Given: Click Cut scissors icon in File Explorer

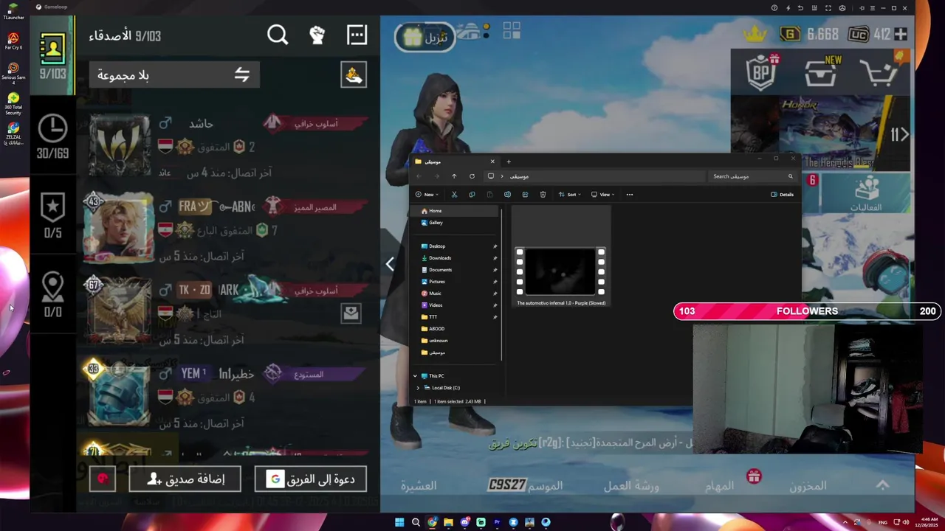Looking at the screenshot, I should [x=454, y=195].
